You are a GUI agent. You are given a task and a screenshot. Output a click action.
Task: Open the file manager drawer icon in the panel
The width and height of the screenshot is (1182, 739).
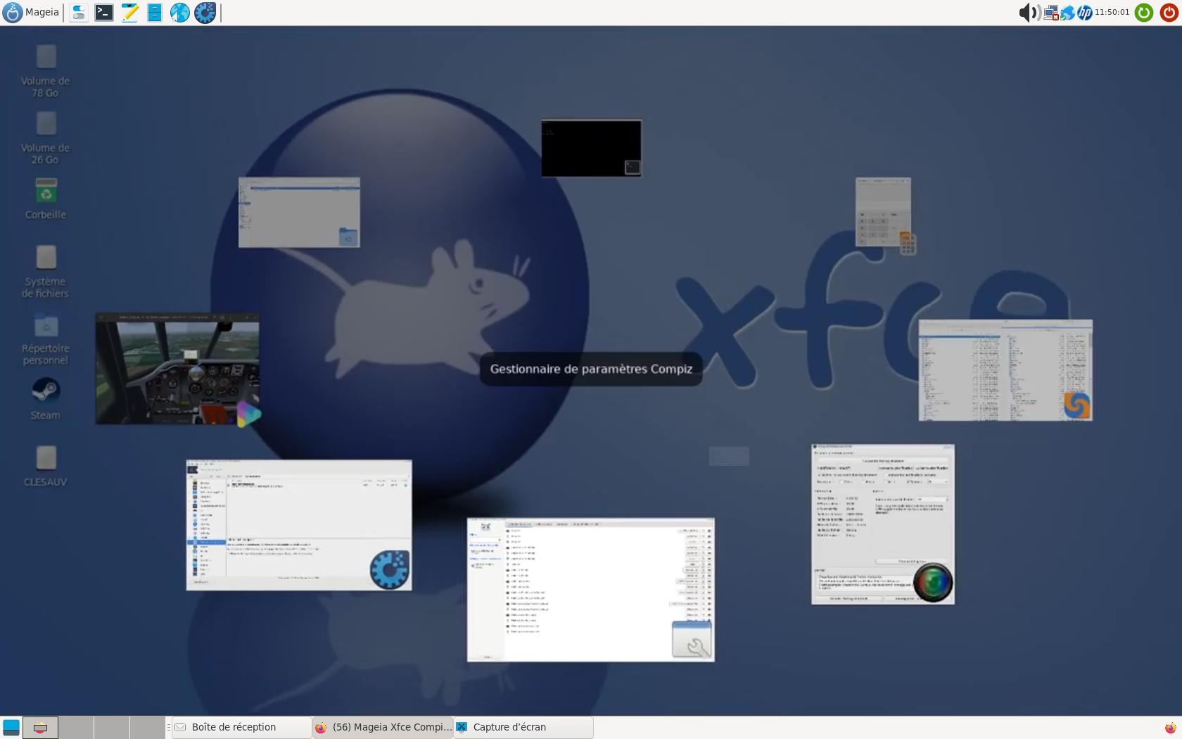[154, 12]
